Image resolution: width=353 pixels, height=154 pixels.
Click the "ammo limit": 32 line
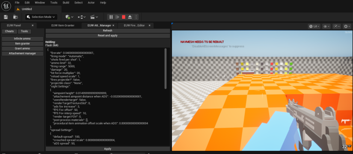pos(61,63)
